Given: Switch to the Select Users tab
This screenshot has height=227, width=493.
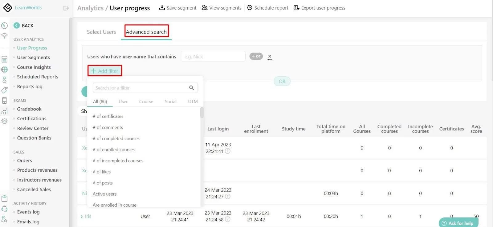Looking at the screenshot, I should 101,32.
